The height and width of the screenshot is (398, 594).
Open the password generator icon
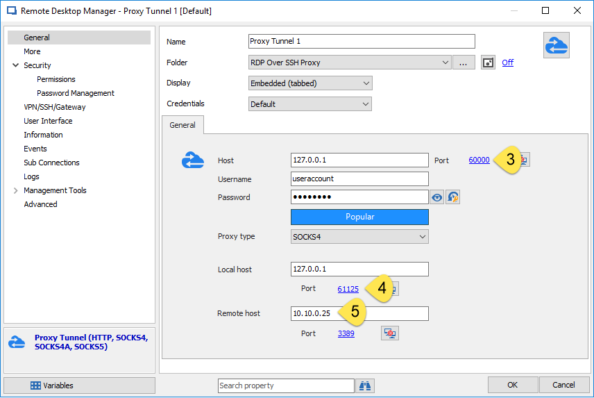point(453,198)
